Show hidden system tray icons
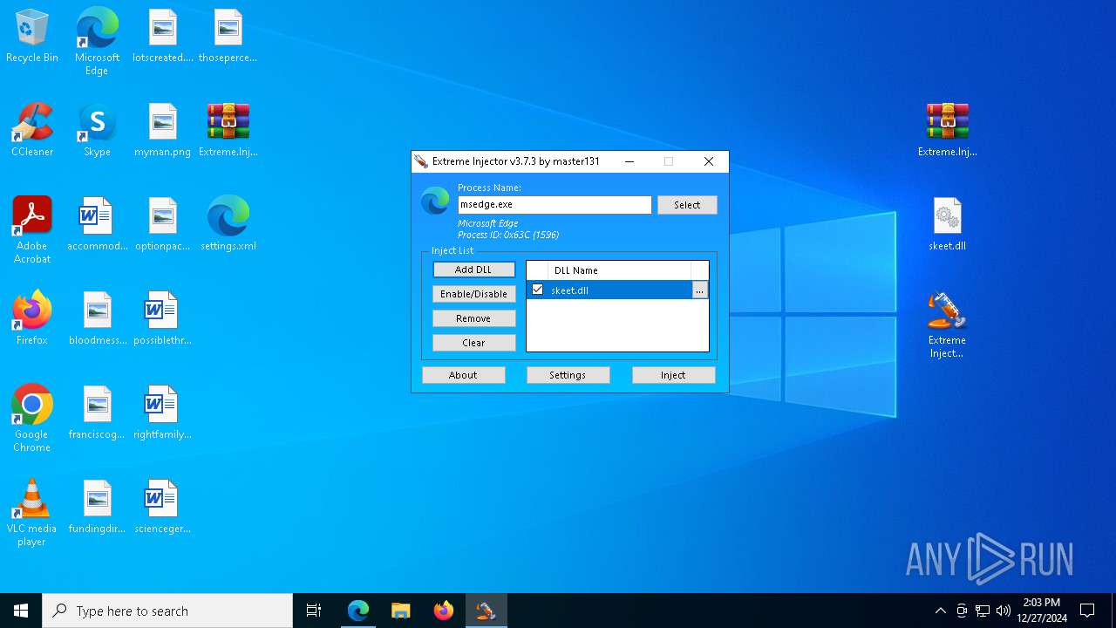1116x628 pixels. (940, 611)
